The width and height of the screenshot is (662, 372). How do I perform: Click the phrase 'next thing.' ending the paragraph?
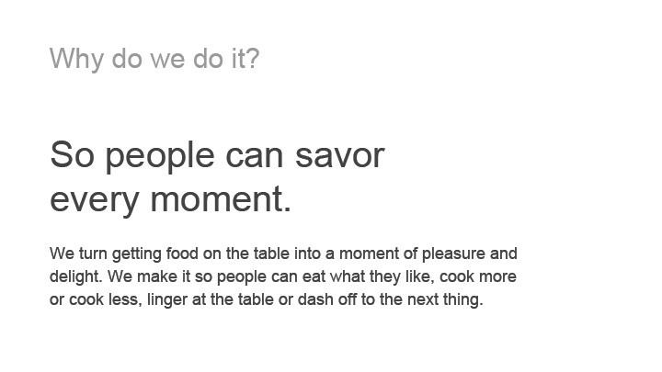pyautogui.click(x=445, y=299)
